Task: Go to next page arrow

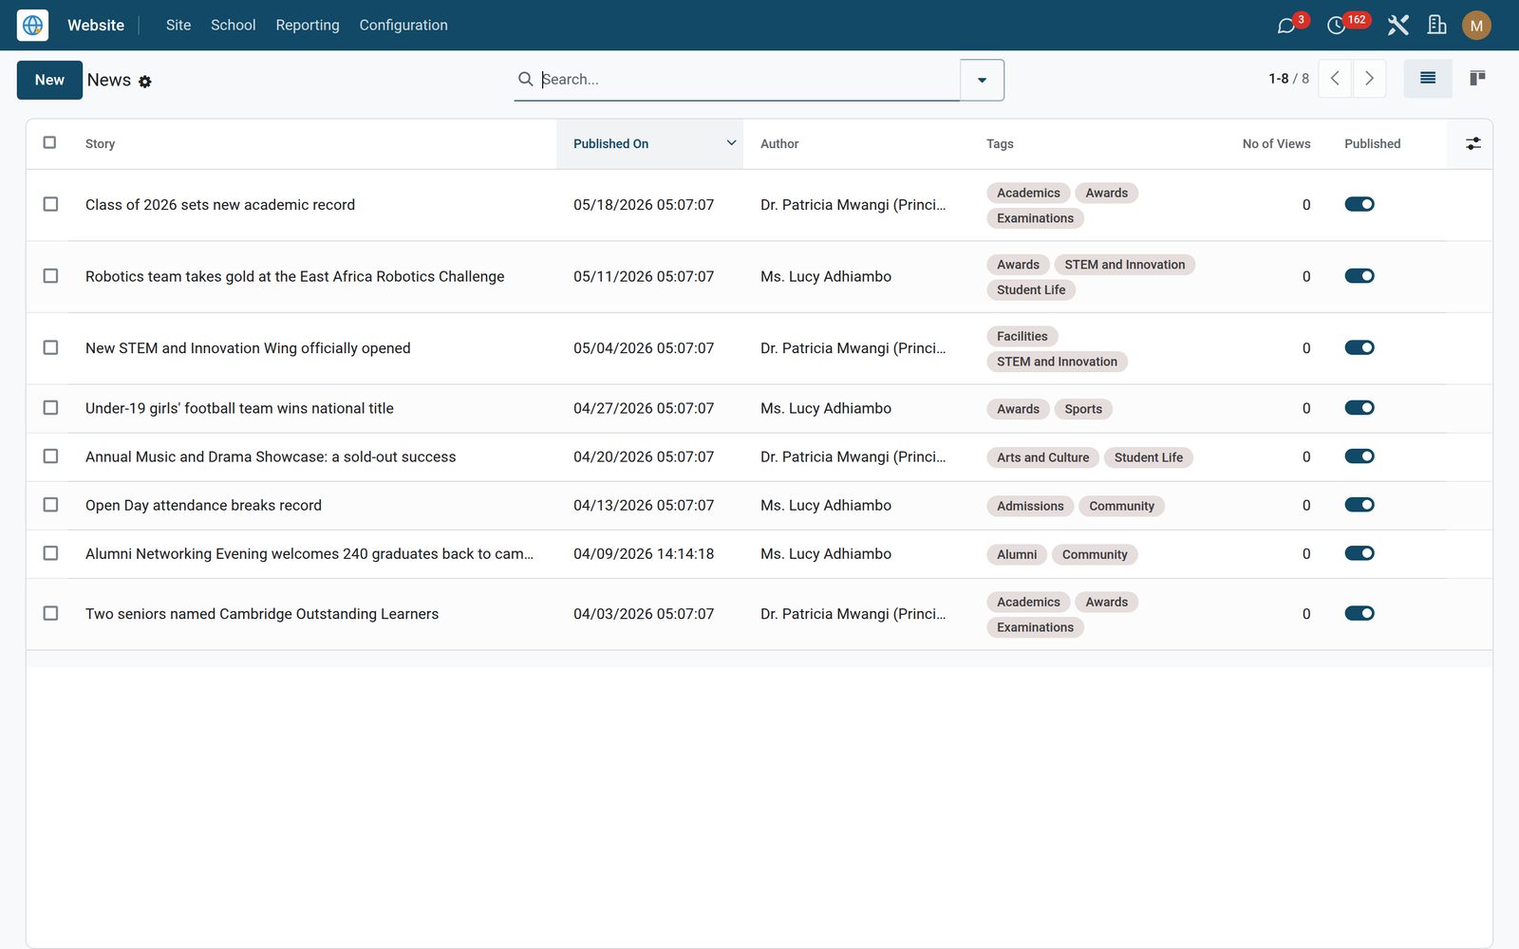Action: coord(1369,79)
